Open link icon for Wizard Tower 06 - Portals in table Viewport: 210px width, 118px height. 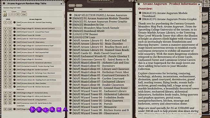[x=15, y=35]
